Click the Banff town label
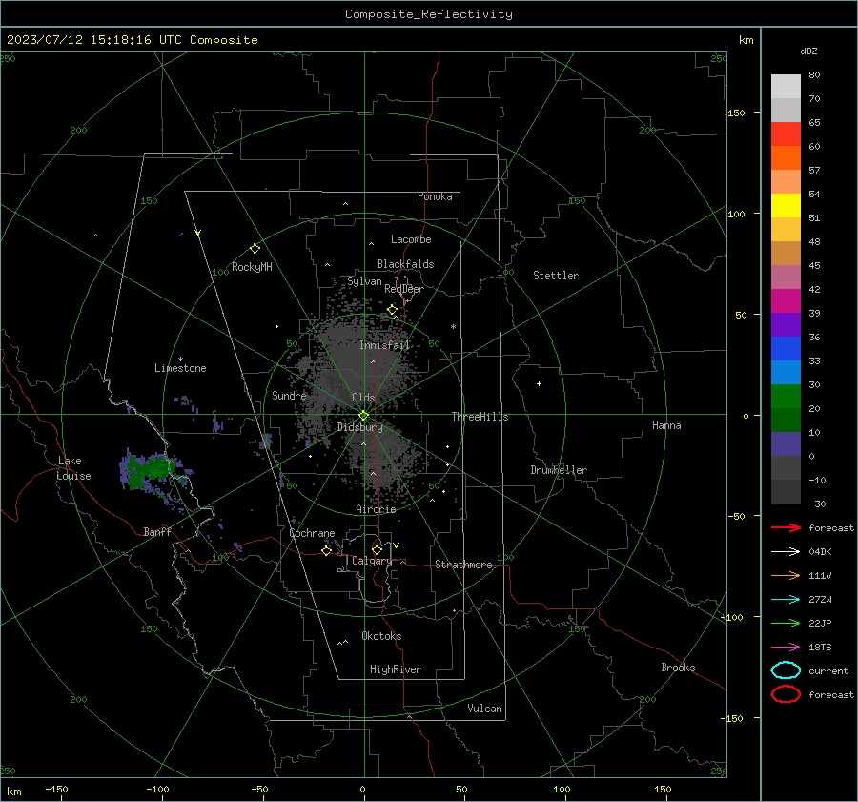This screenshot has width=858, height=802. [157, 531]
